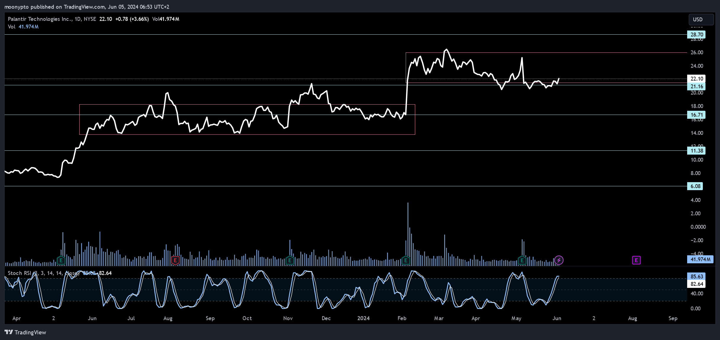
Task: Open the USD currency selector
Action: point(701,20)
